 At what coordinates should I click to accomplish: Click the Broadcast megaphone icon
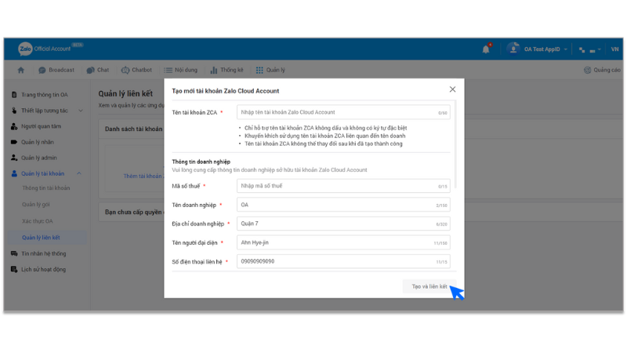coord(42,70)
